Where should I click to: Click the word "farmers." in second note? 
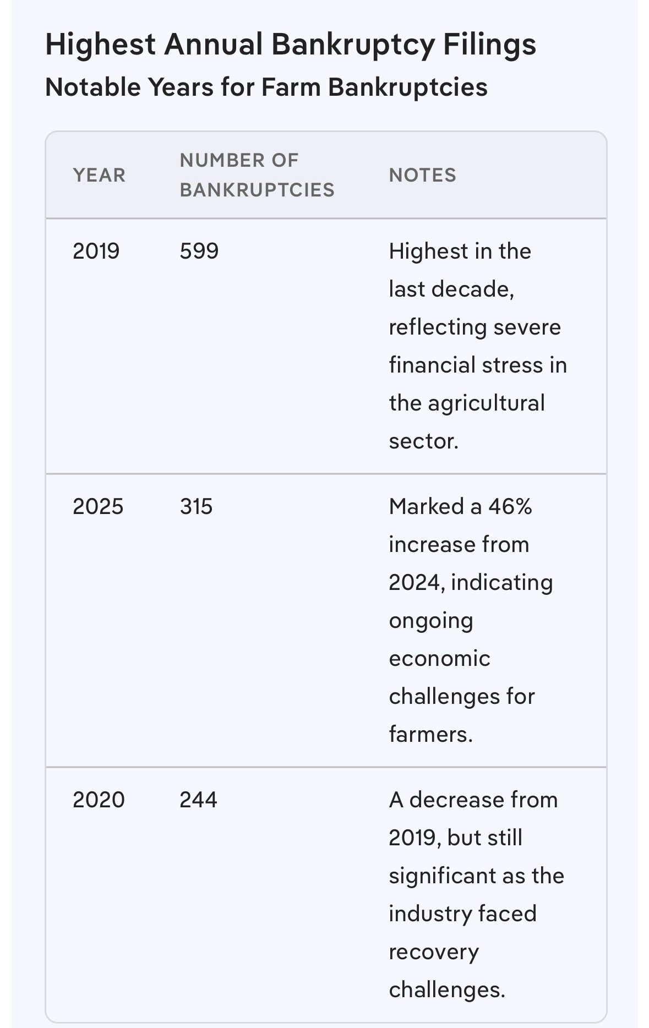430,734
